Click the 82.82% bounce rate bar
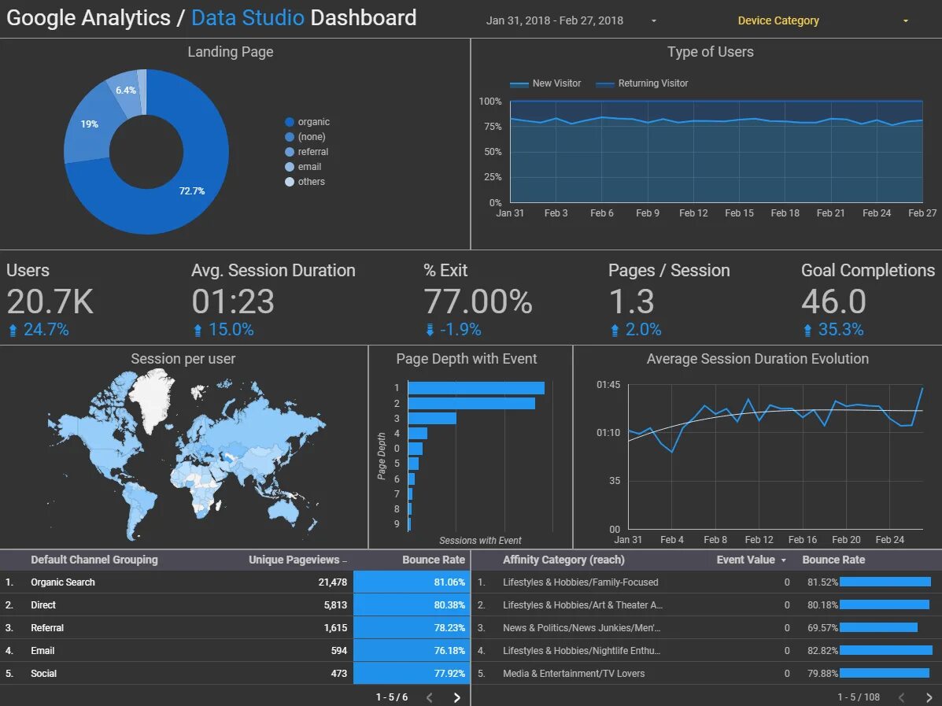942x706 pixels. [x=886, y=651]
